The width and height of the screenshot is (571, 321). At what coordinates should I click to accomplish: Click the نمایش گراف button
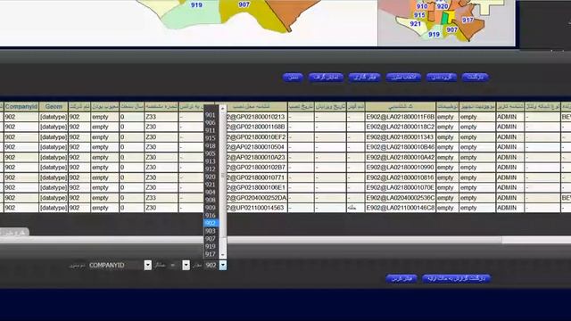326,78
